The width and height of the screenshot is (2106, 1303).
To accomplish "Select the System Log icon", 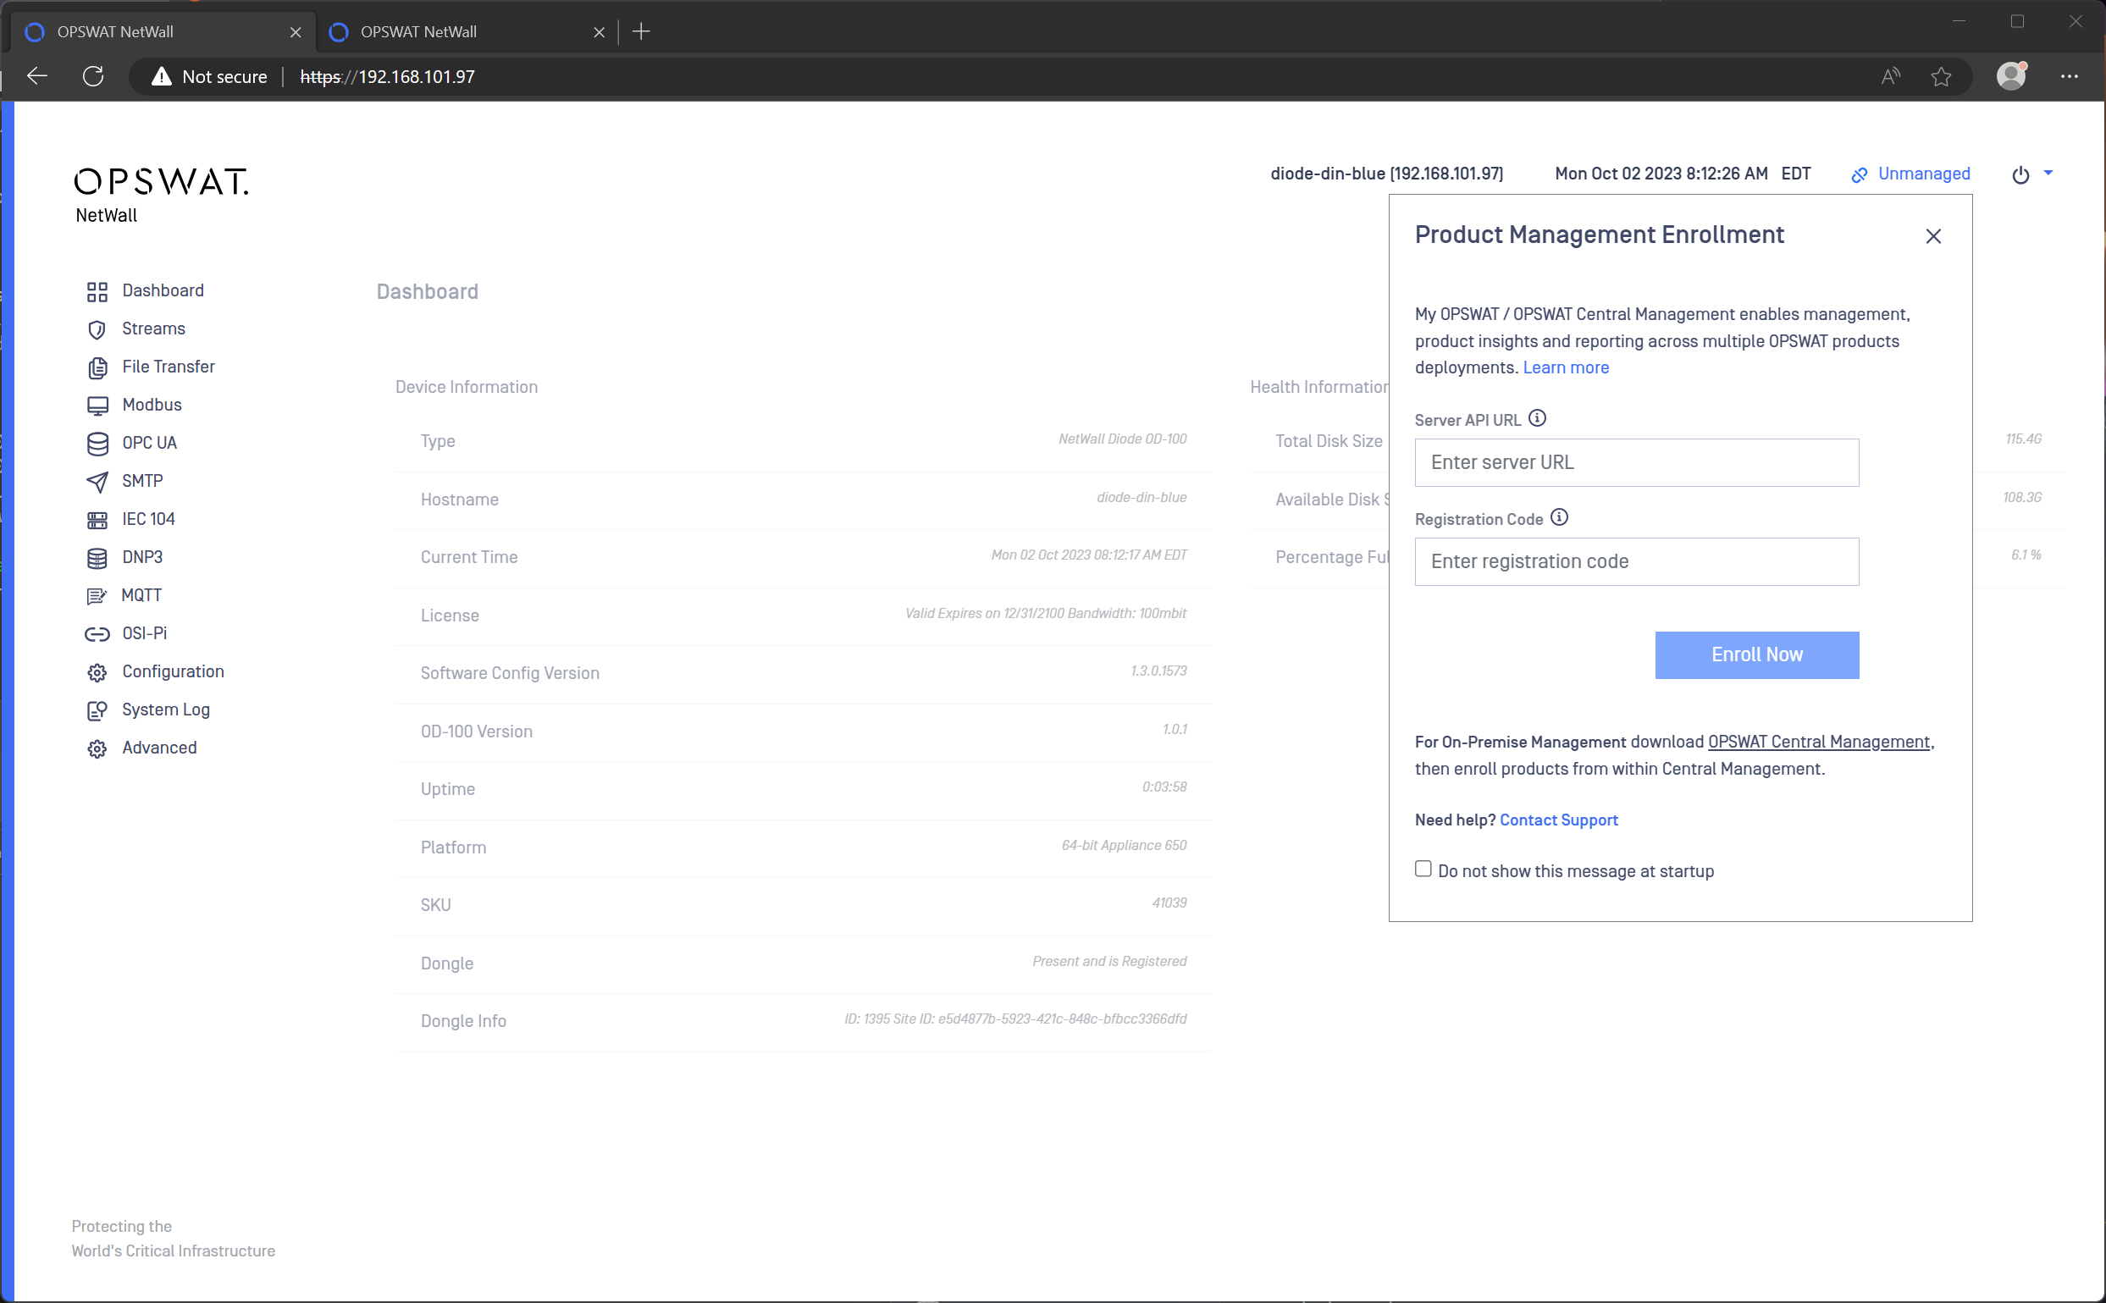I will (97, 710).
